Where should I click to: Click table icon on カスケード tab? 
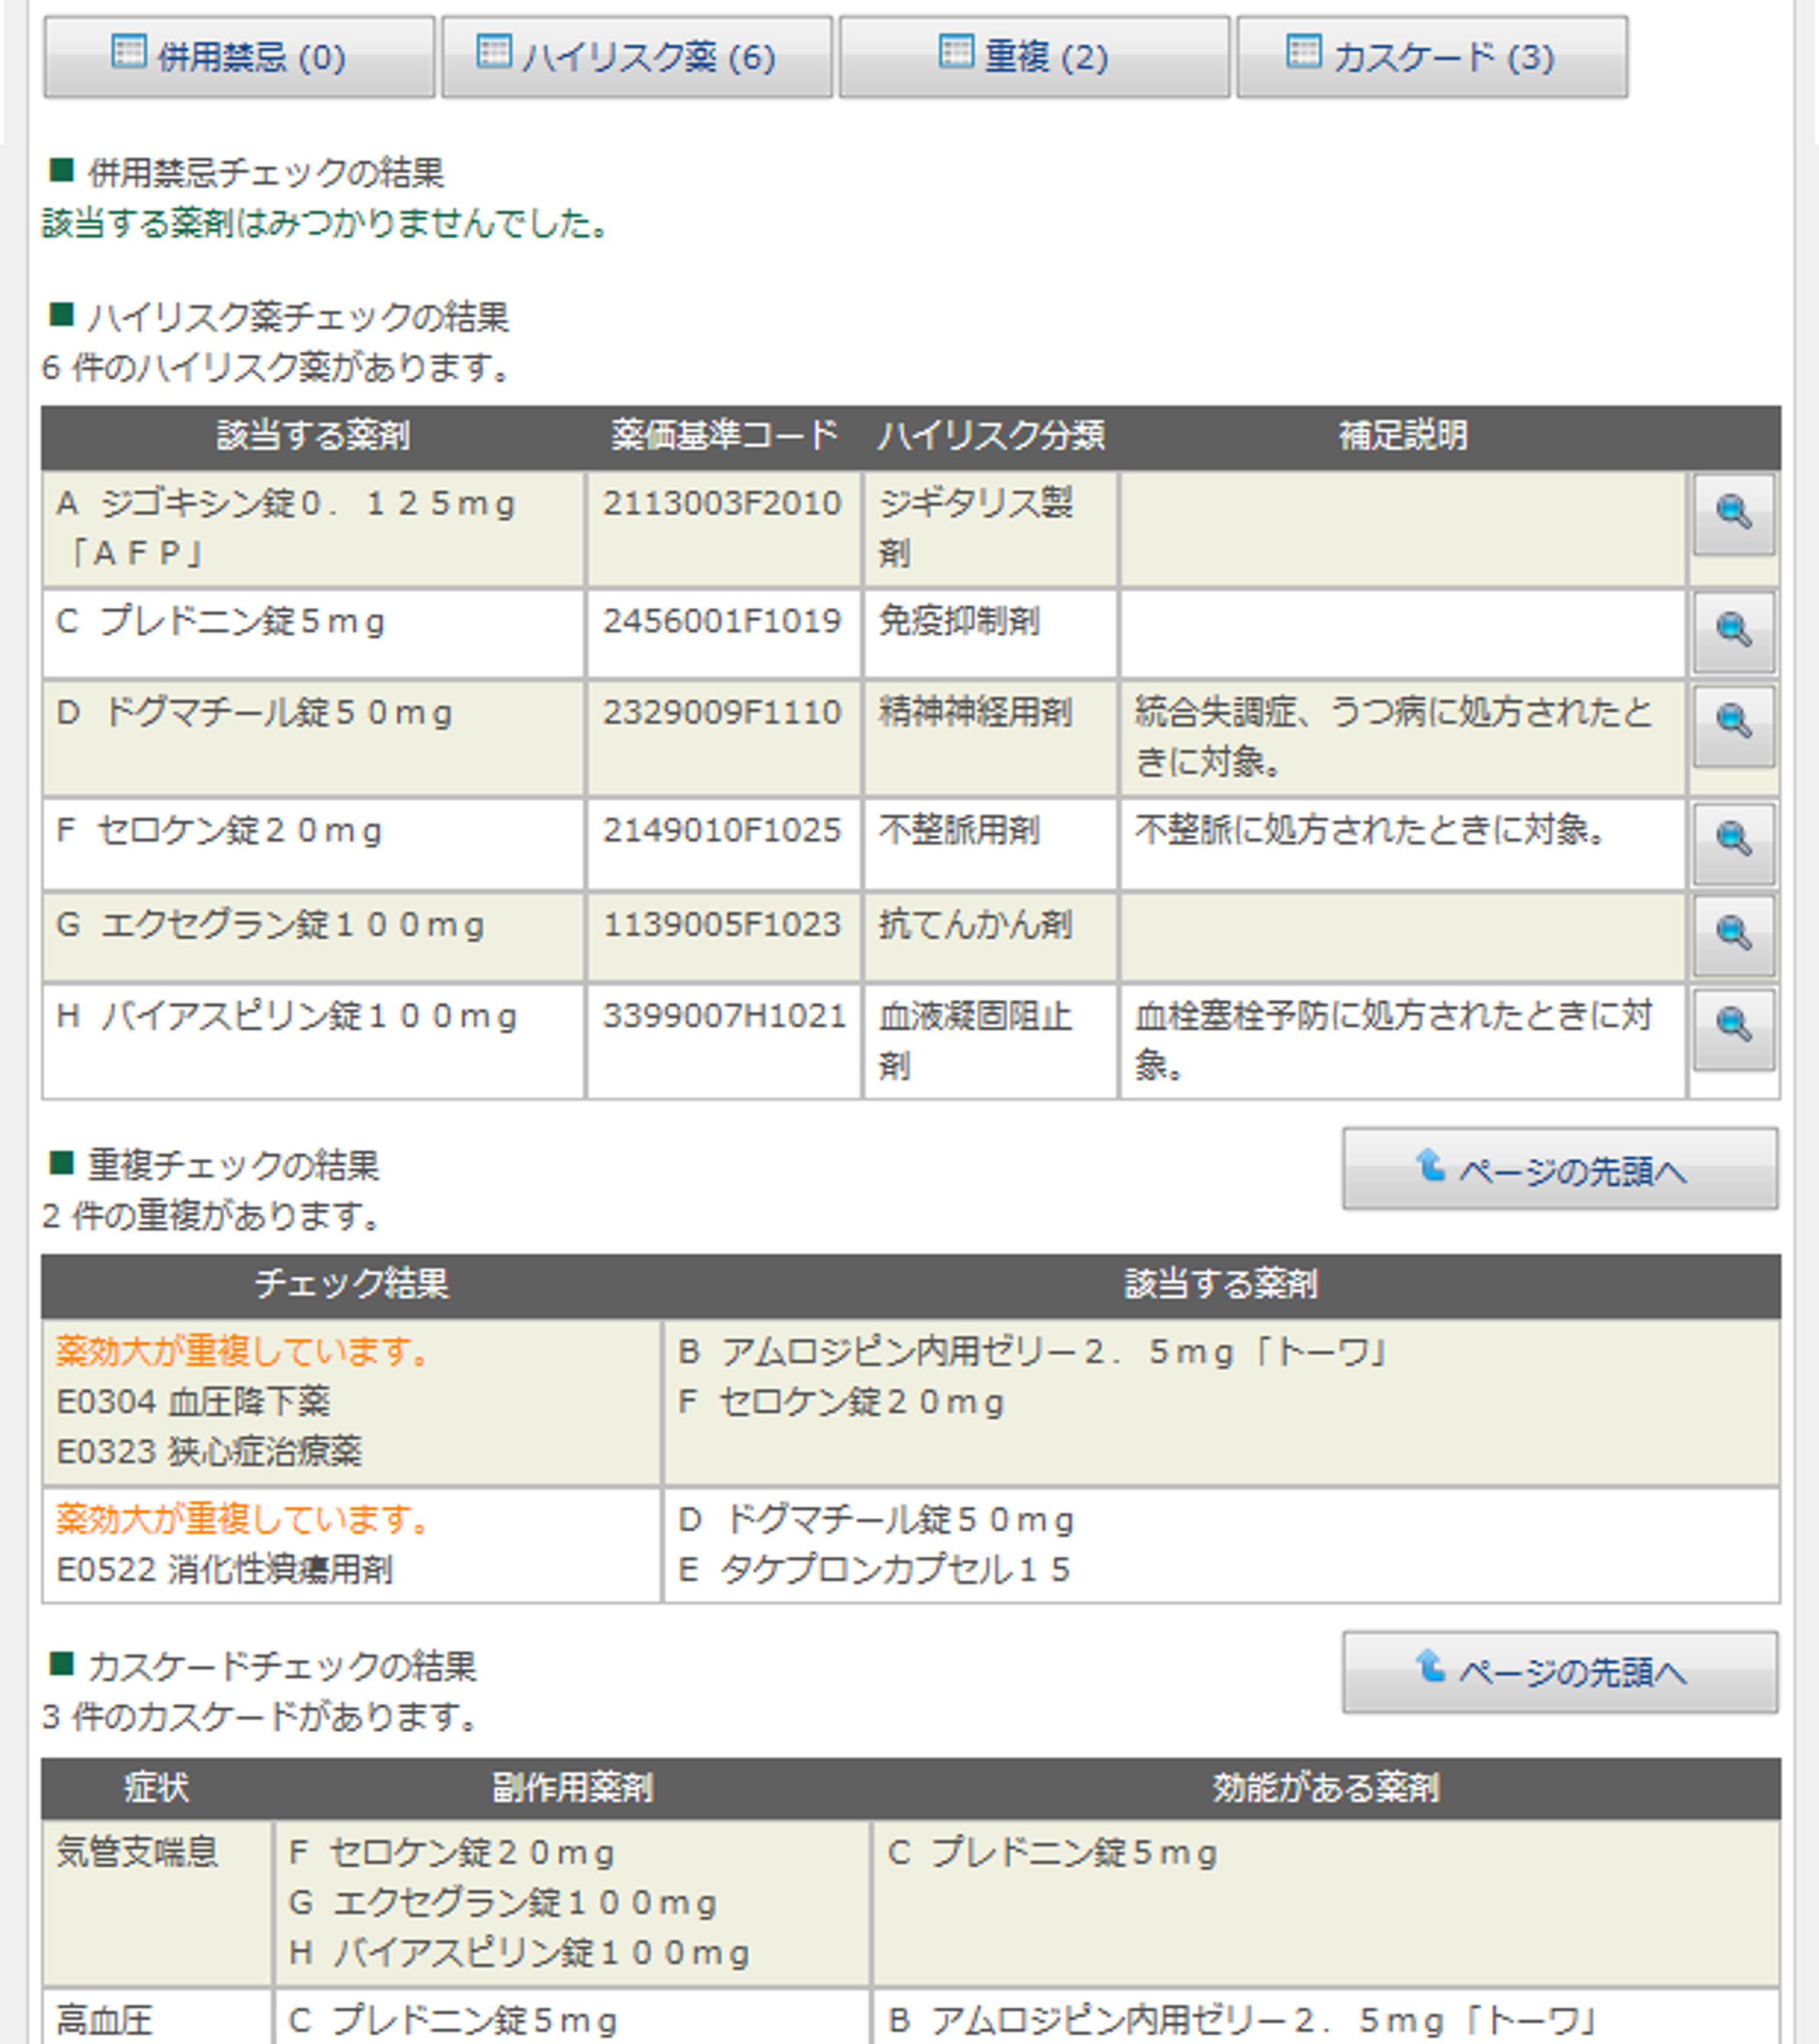tap(1303, 51)
